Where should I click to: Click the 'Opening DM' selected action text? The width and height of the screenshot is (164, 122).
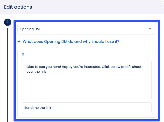pos(30,29)
